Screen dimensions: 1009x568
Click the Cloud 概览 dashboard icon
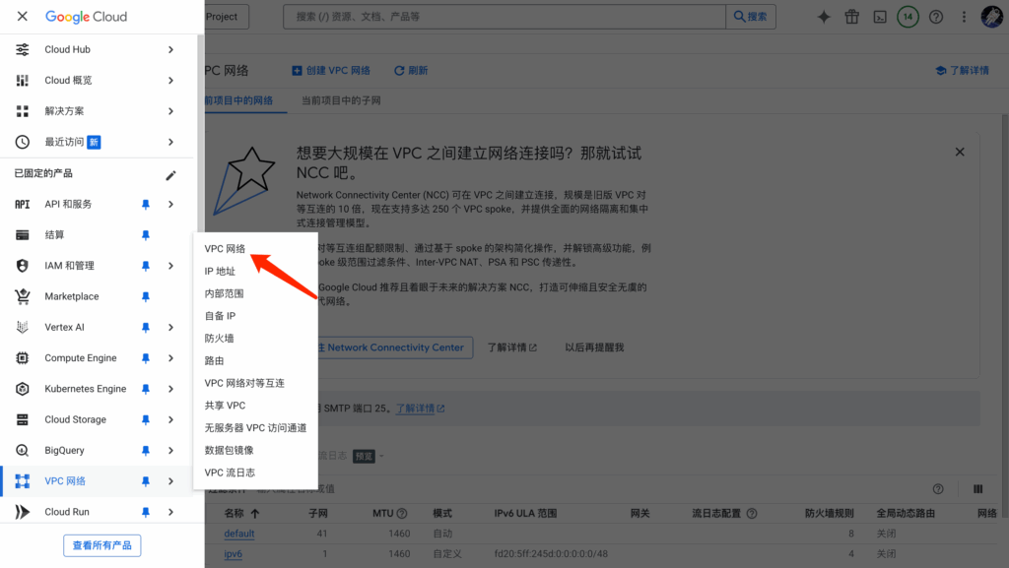click(x=23, y=81)
